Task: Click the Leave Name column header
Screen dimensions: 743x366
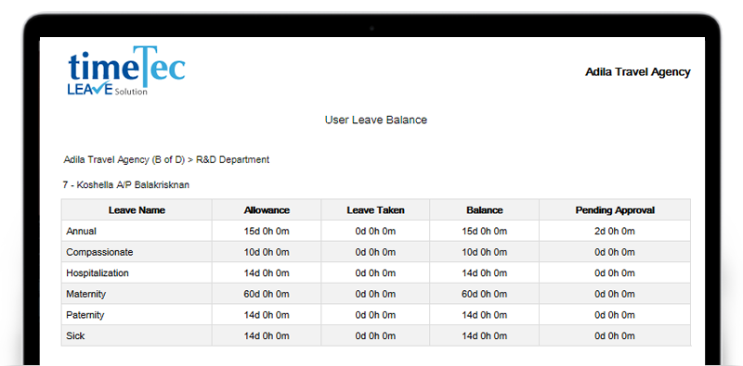Action: click(137, 210)
